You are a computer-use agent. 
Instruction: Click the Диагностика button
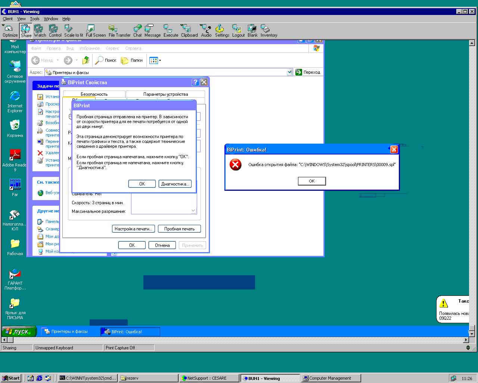tap(175, 184)
